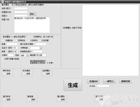Click the app icon in the title bar
Screen dimensions: 140x107
[3, 2]
